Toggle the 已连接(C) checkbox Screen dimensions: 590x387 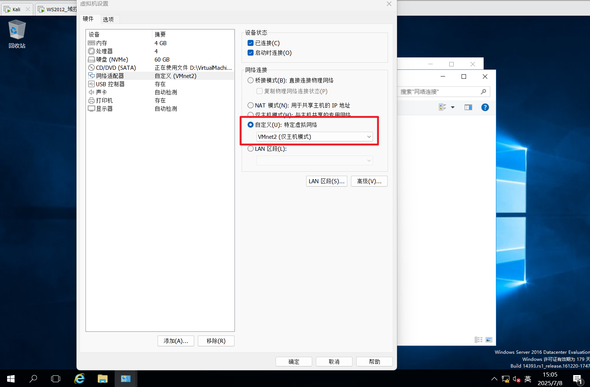[251, 43]
